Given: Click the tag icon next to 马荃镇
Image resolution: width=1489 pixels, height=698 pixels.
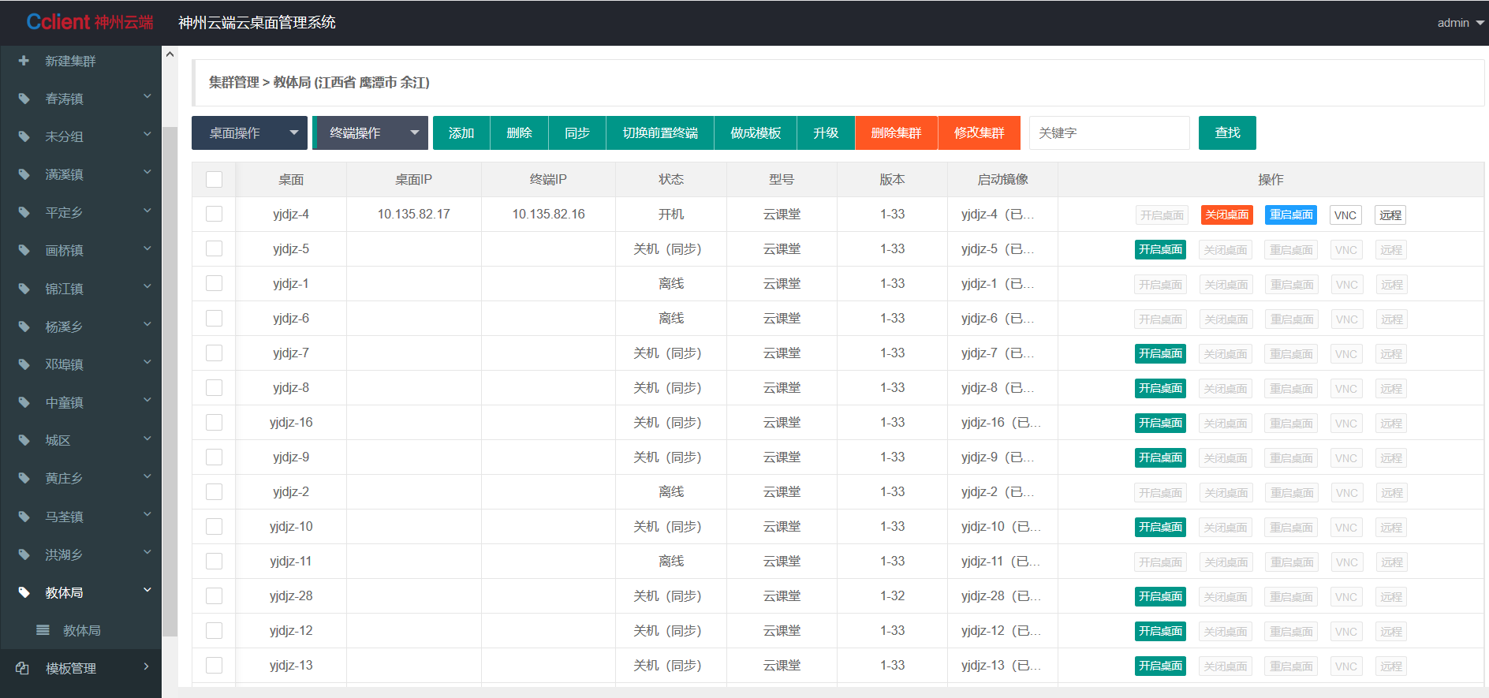Looking at the screenshot, I should [24, 517].
